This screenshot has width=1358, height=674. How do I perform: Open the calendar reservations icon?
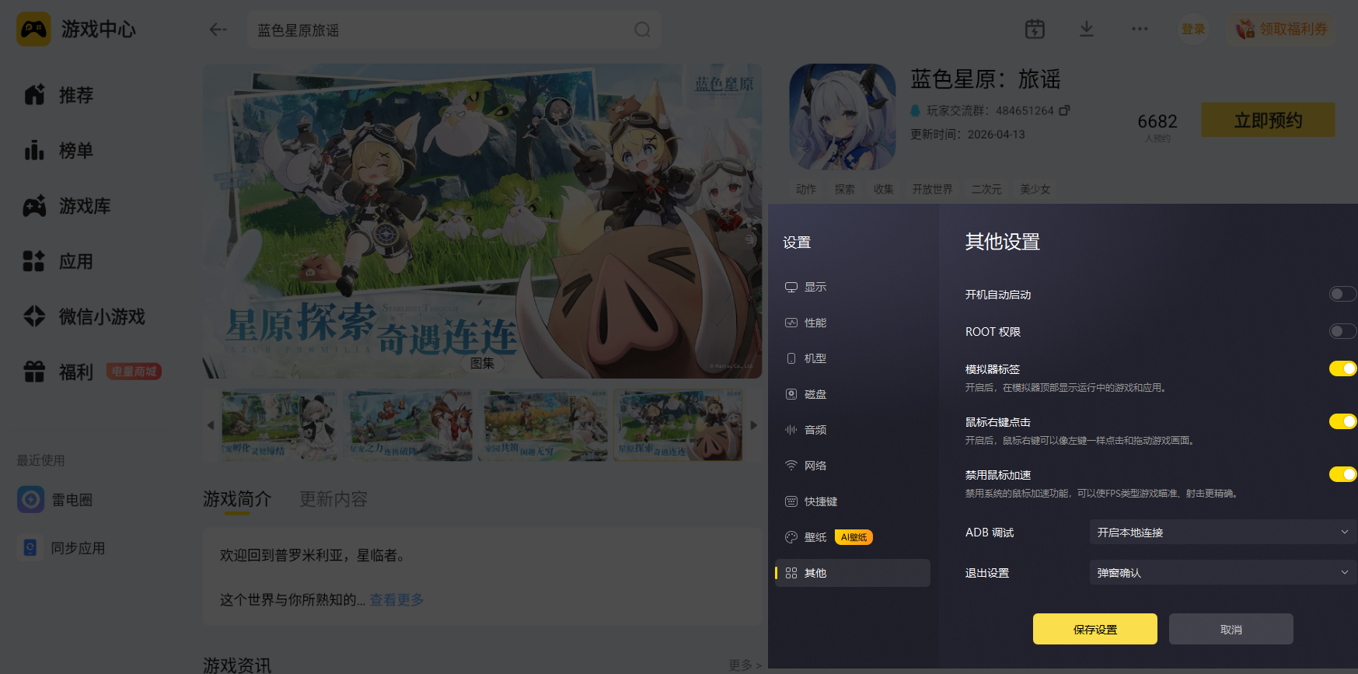pos(1035,29)
